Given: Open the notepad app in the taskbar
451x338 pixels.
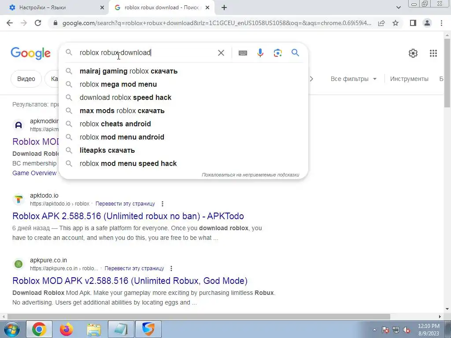Looking at the screenshot, I should pos(121,329).
